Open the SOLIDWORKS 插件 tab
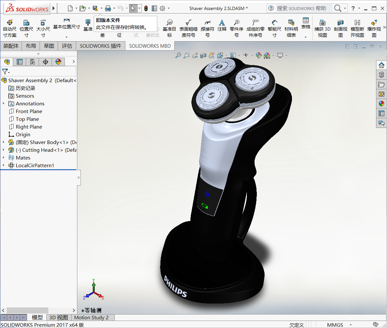Viewport: 387px width, 328px height. (101, 46)
